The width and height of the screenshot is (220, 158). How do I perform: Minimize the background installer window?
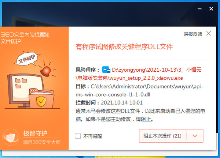point(199,9)
